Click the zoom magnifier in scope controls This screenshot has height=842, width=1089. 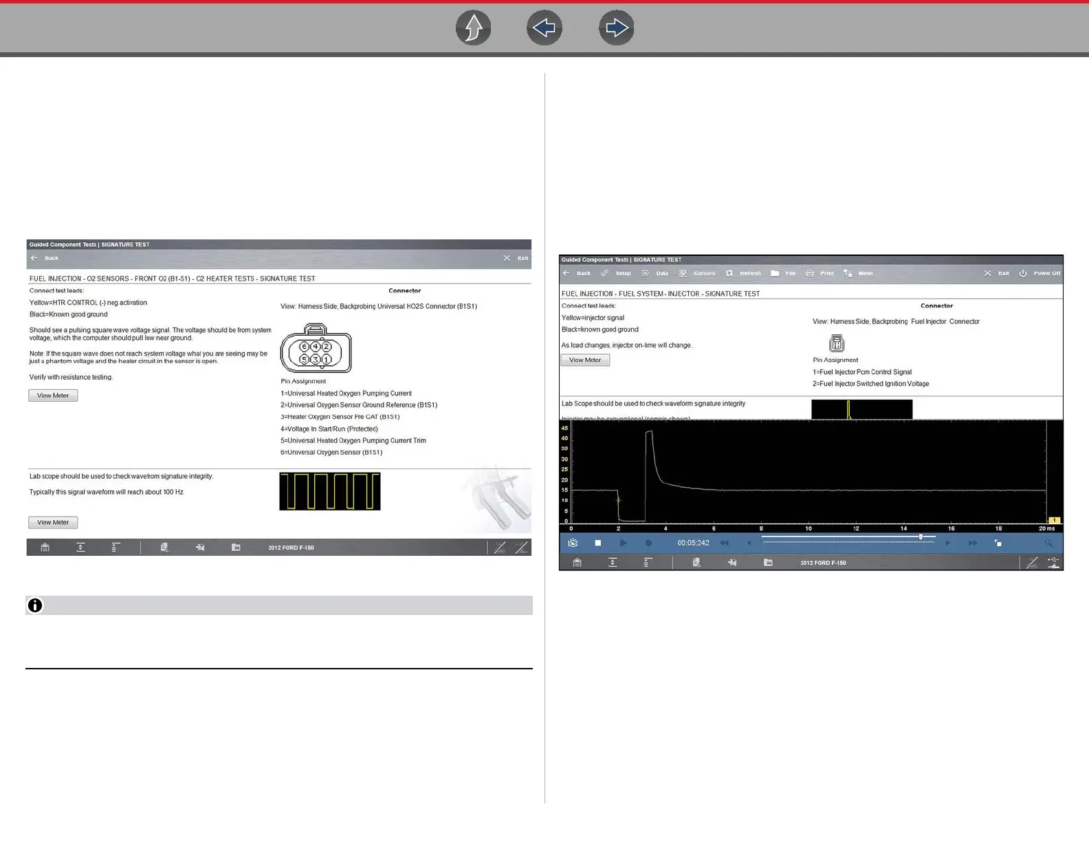click(1048, 543)
